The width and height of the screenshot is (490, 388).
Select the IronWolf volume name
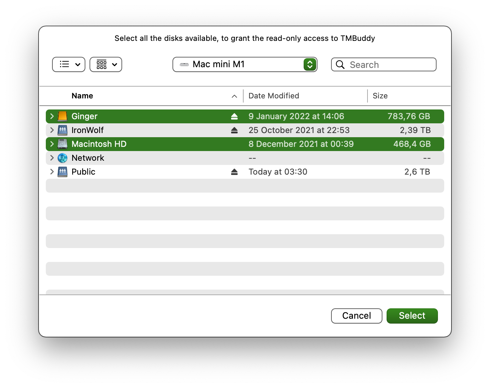click(87, 130)
